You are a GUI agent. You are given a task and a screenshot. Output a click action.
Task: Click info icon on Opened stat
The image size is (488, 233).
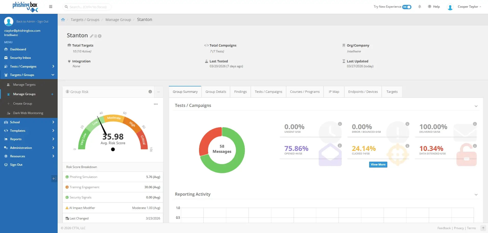click(340, 146)
